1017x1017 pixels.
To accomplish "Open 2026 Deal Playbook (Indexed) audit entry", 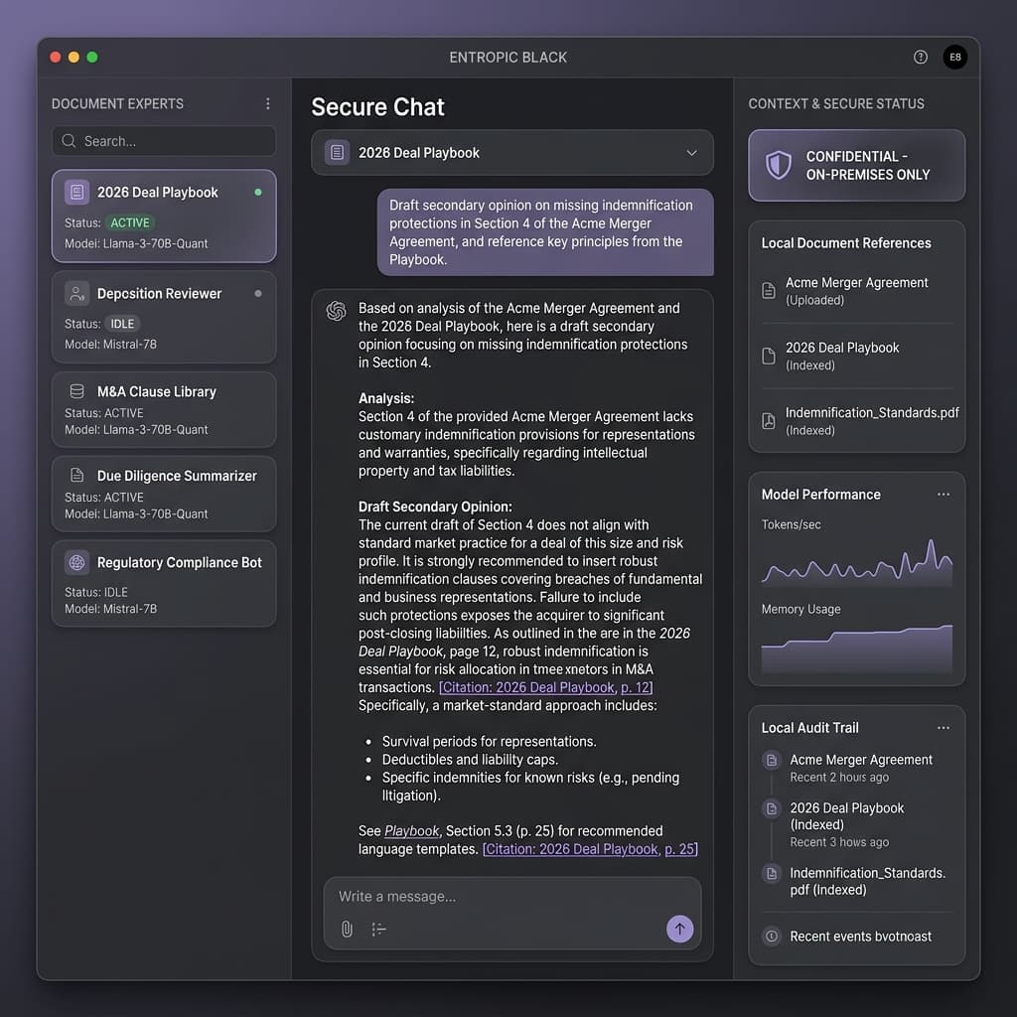I will point(856,824).
